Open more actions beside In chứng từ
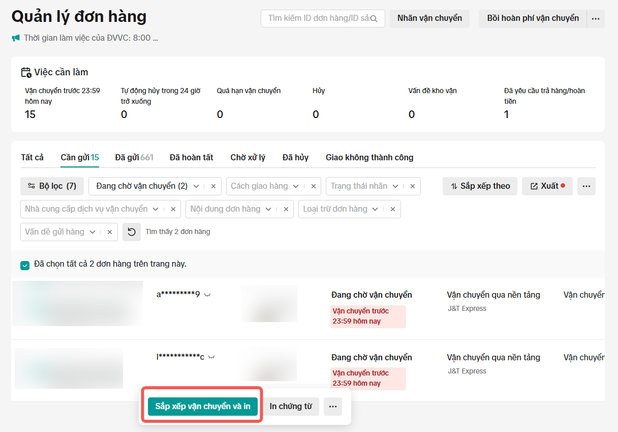The height and width of the screenshot is (432, 618). tap(333, 407)
